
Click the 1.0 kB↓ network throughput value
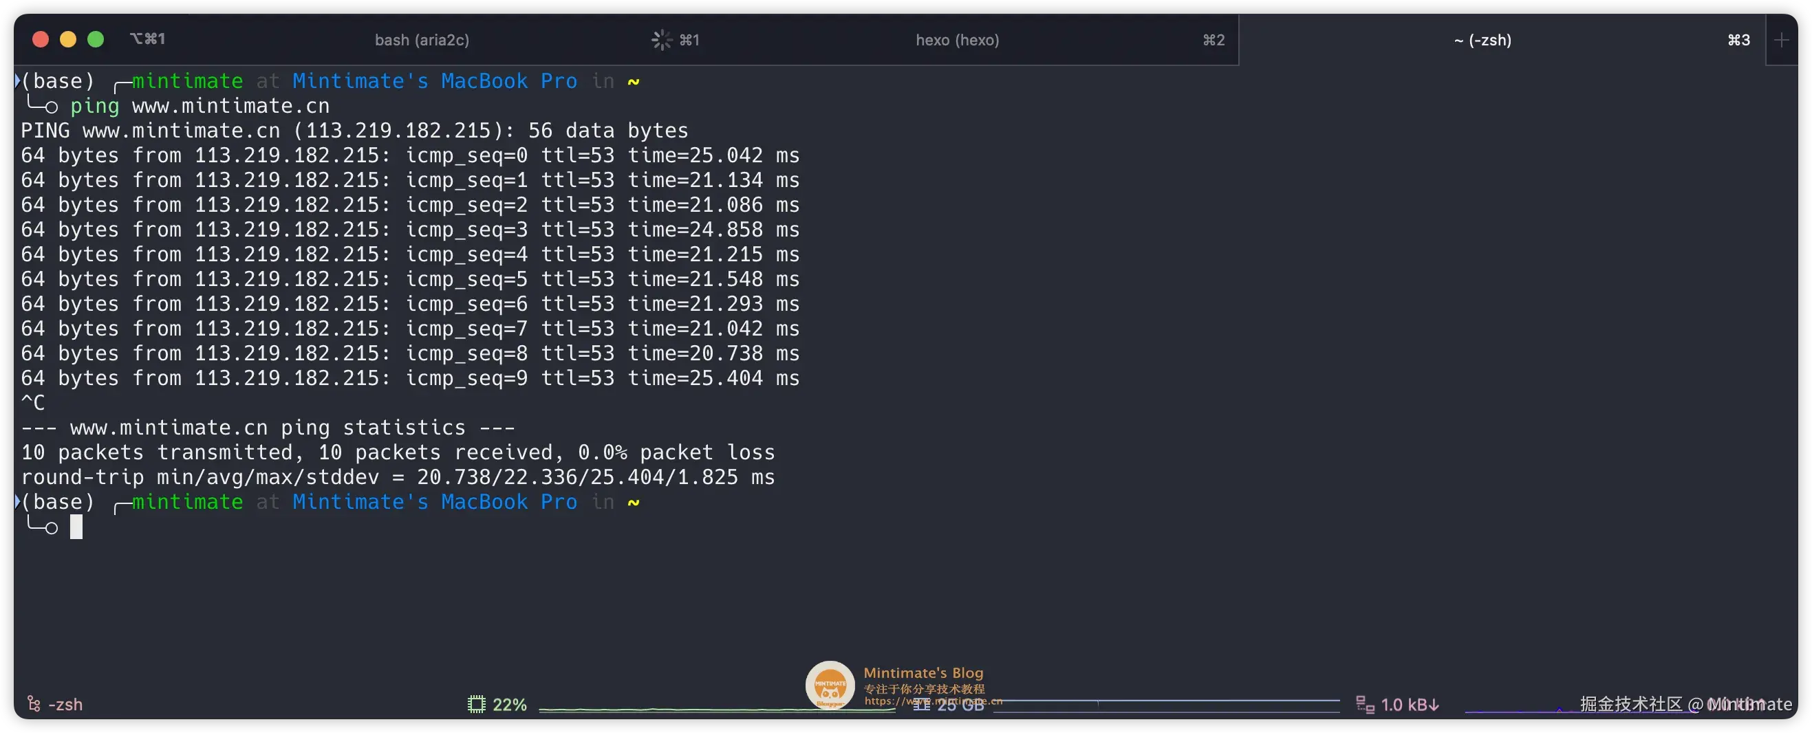click(x=1410, y=704)
